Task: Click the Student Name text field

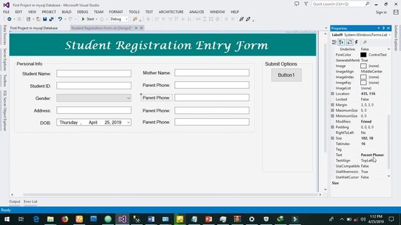Action: click(x=94, y=74)
